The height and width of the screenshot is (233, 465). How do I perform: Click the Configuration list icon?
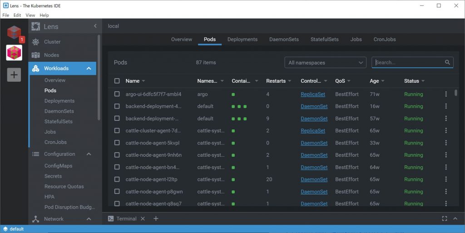35,154
